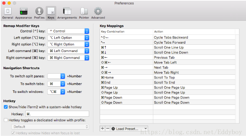Open the Control key remap dropdown
This screenshot has width=246, height=139.
point(68,31)
